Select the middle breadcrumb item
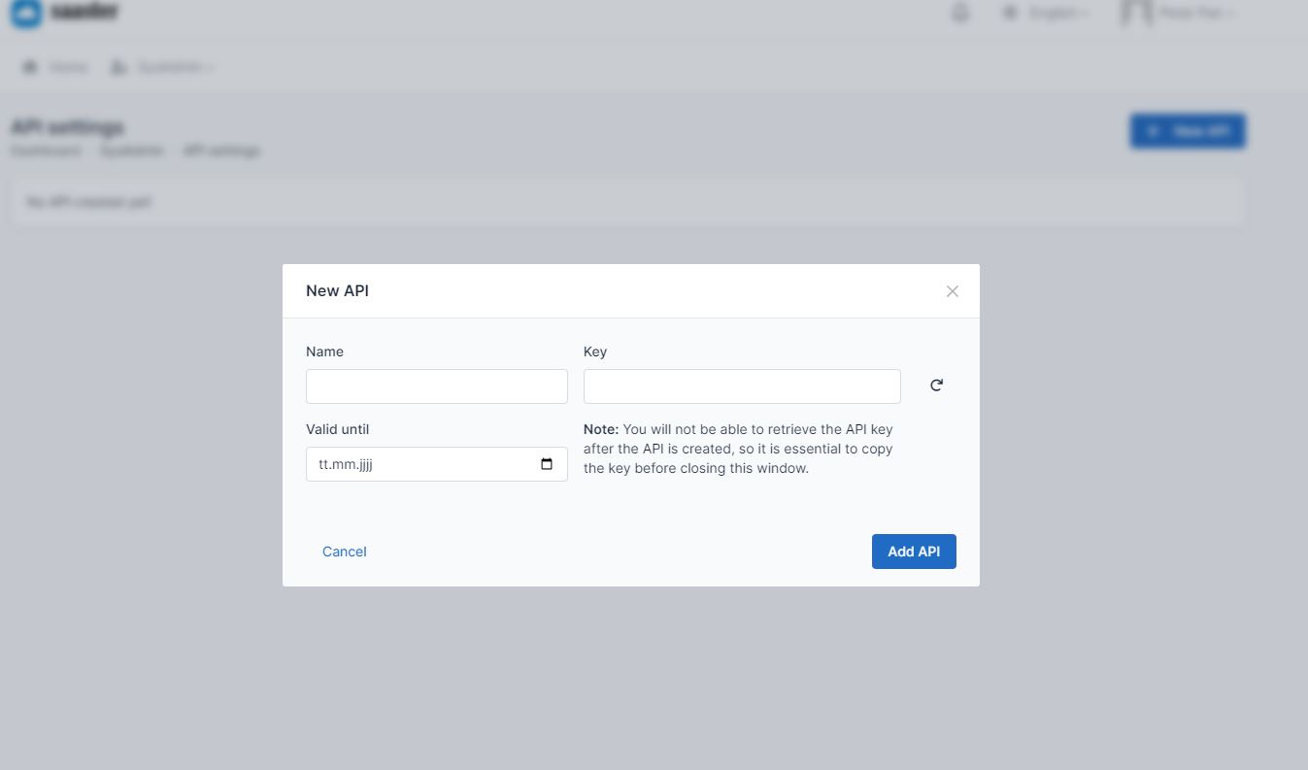The image size is (1308, 770). click(x=132, y=151)
